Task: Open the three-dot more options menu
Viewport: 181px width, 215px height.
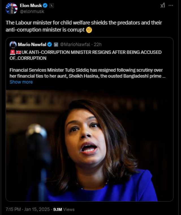Action: (x=171, y=5)
